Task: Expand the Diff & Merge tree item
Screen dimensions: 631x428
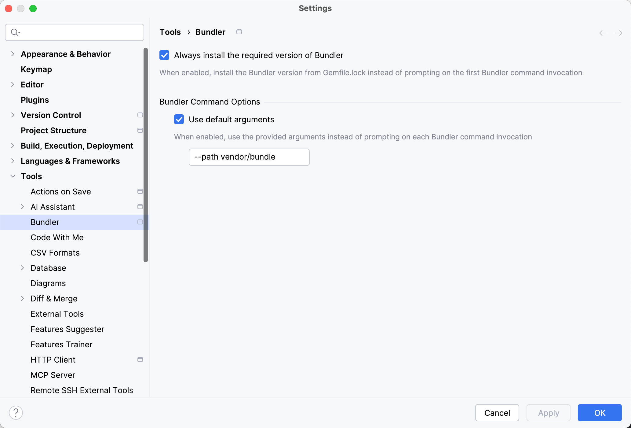Action: point(23,298)
